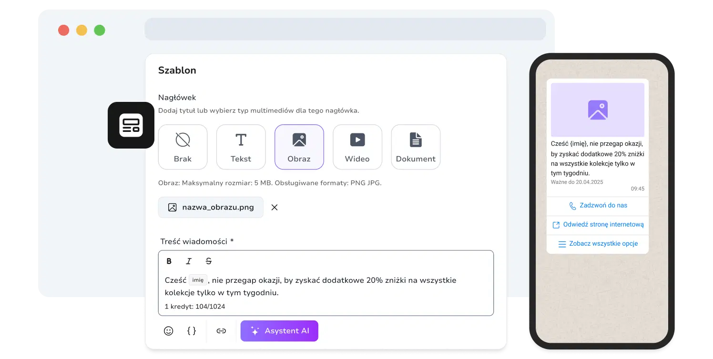Viewport: 713px width, 359px height.
Task: Select the Brak header option
Action: pos(183,147)
